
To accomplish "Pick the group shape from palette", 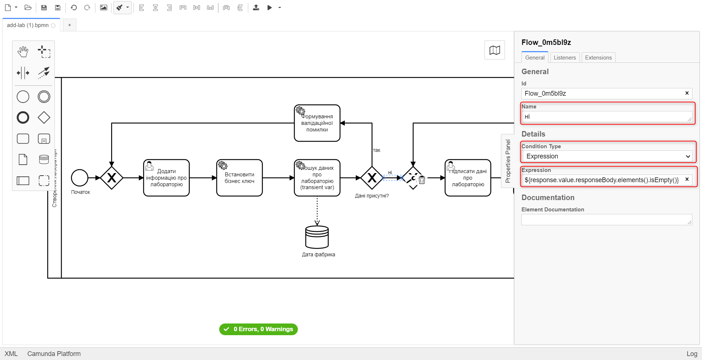I will [x=44, y=180].
